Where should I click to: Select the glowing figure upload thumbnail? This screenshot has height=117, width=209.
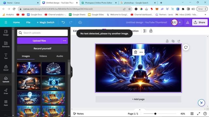29,69
